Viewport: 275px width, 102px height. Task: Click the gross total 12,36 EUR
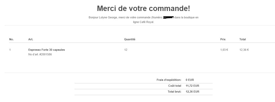click(x=192, y=92)
